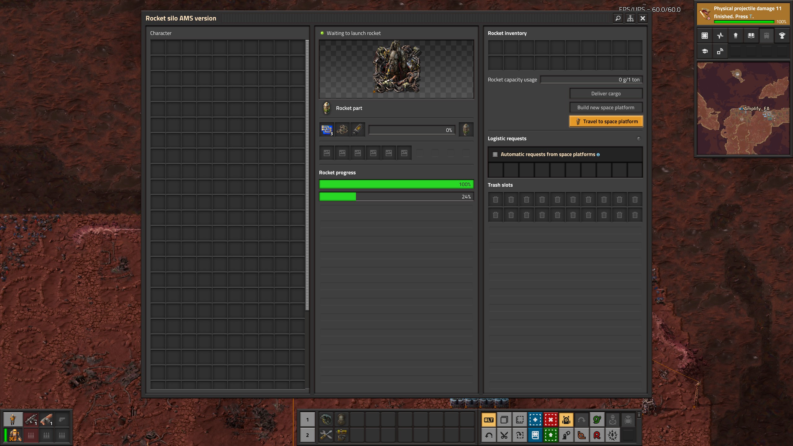
Task: Click the Character inventory scrollbar
Action: pyautogui.click(x=307, y=175)
